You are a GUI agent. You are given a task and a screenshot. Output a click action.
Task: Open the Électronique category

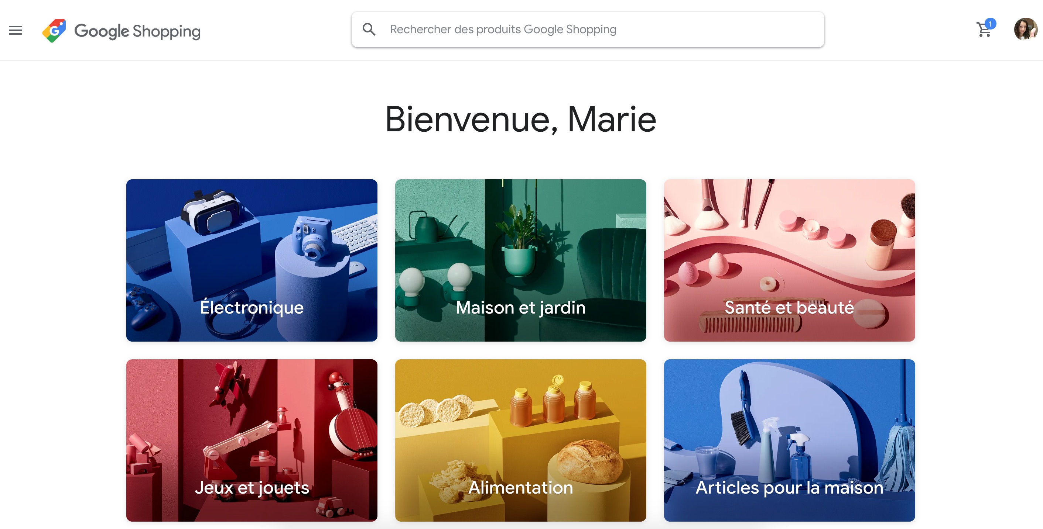tap(252, 260)
